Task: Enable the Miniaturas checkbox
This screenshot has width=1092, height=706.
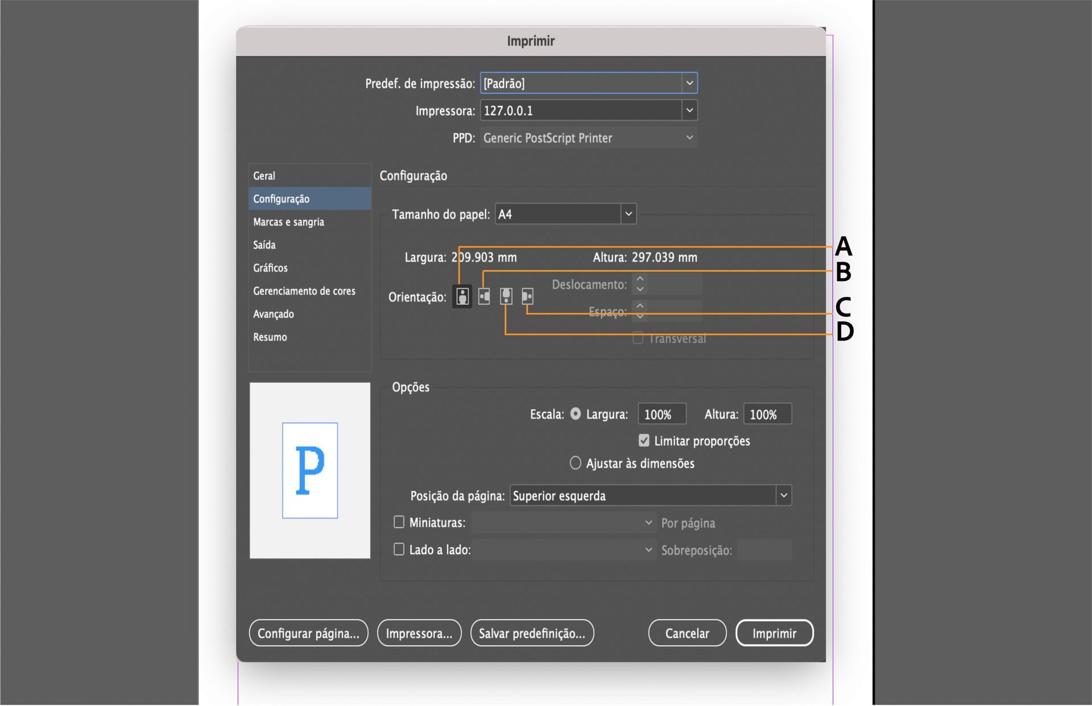Action: pos(398,522)
